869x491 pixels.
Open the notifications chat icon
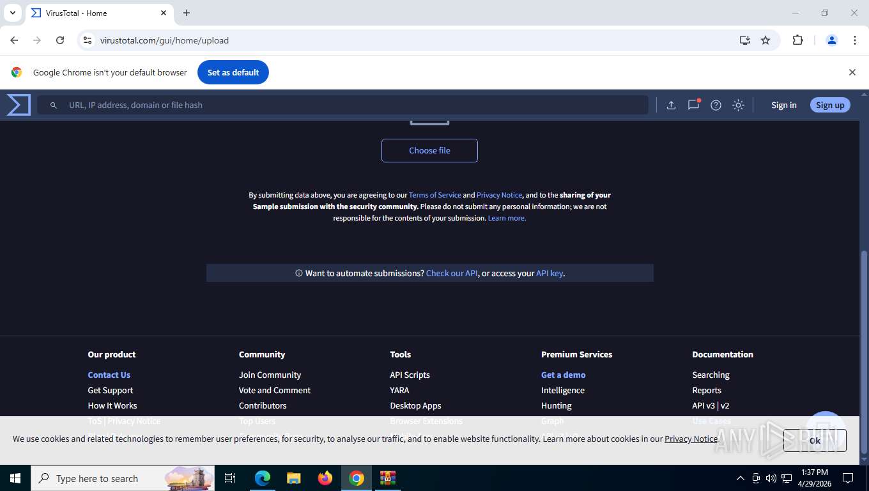pyautogui.click(x=693, y=105)
